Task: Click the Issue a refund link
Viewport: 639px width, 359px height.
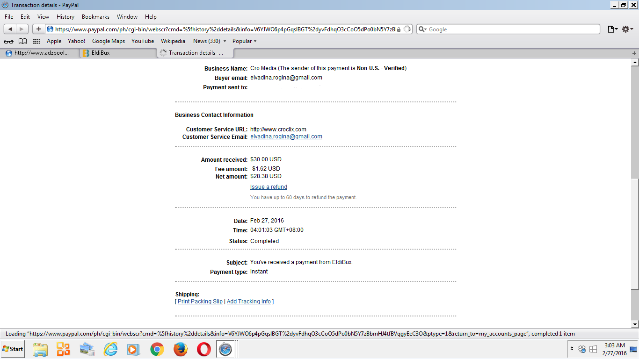Action: [x=269, y=187]
